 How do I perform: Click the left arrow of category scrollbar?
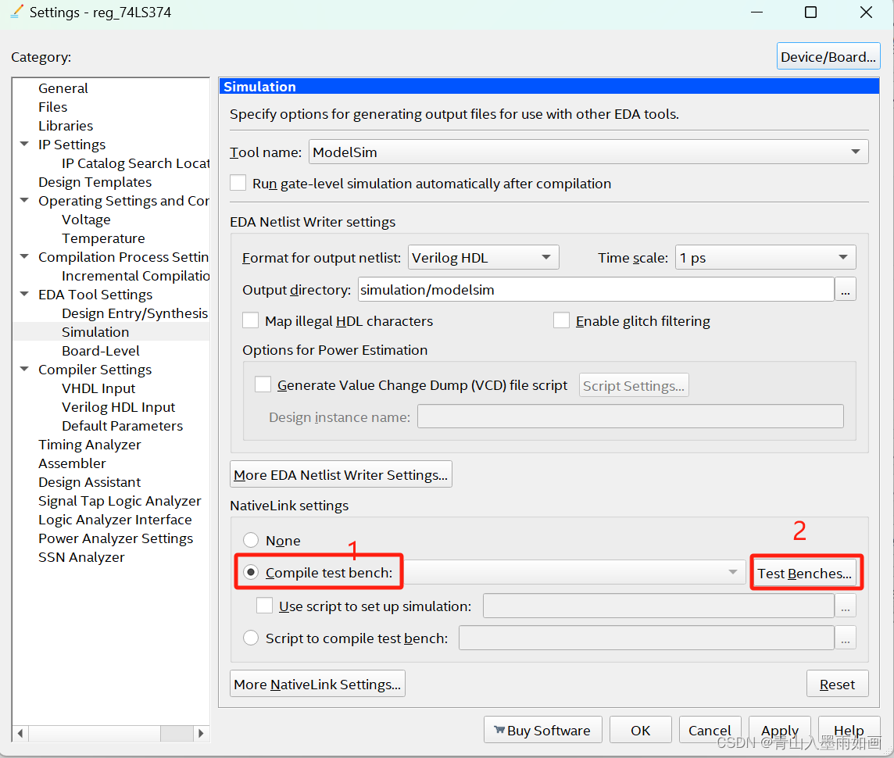pyautogui.click(x=20, y=734)
